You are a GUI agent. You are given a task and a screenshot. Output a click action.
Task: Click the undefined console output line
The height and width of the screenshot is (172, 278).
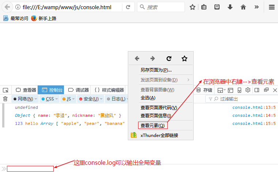[26, 107]
